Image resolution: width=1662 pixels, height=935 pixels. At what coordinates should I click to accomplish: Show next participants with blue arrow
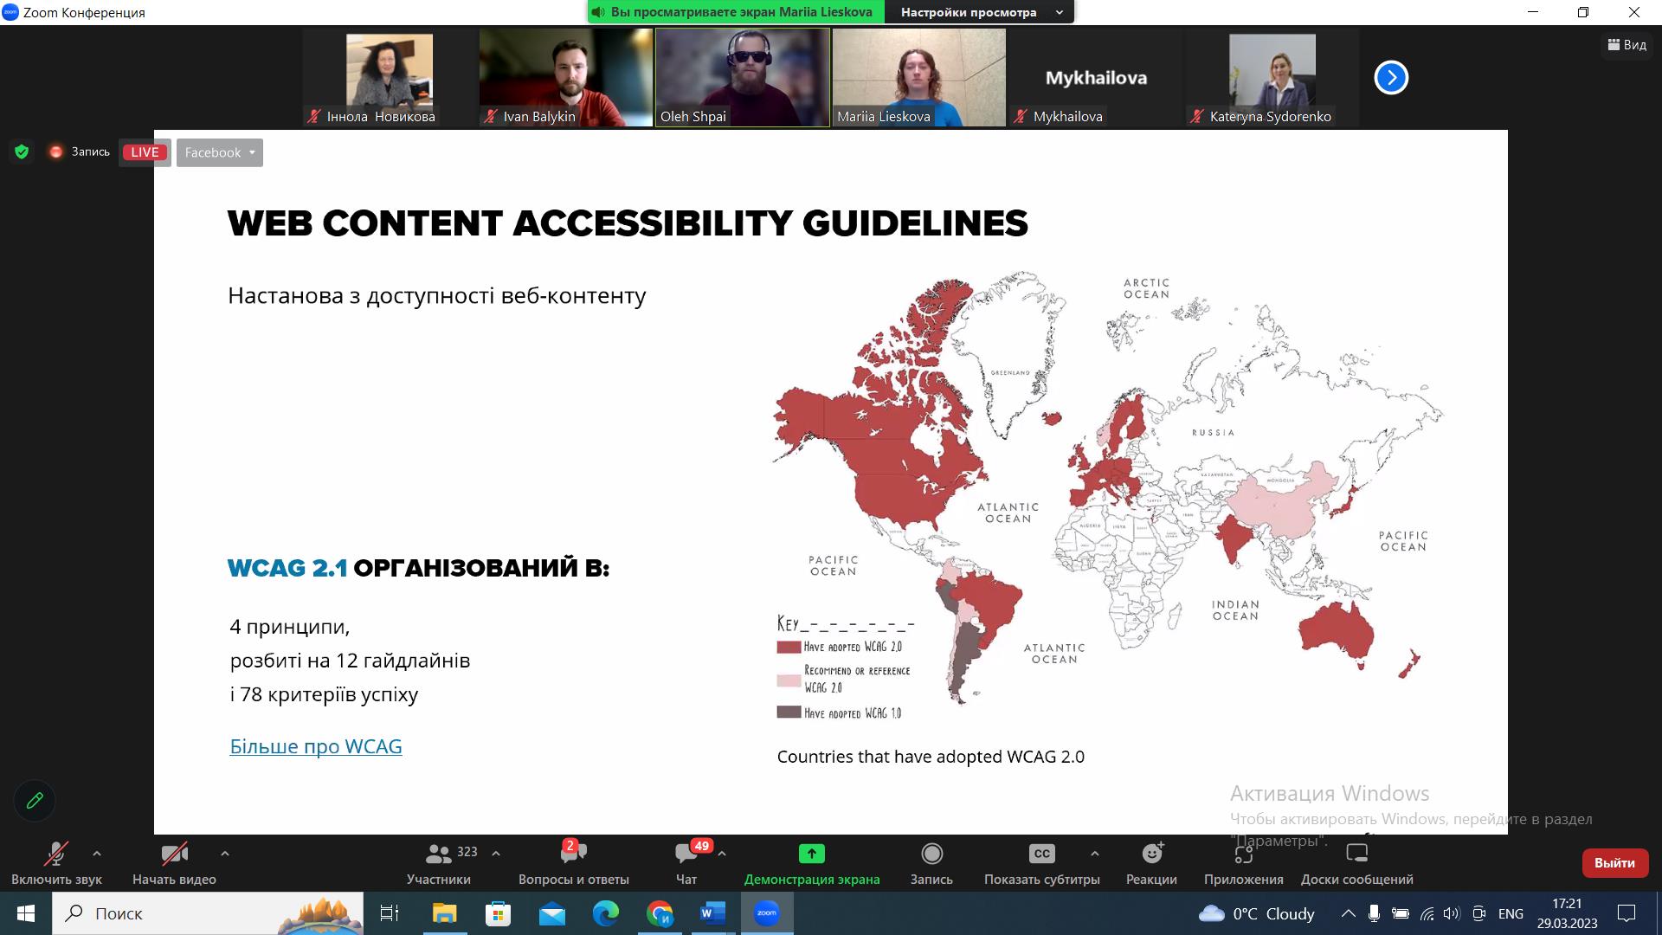tap(1391, 77)
